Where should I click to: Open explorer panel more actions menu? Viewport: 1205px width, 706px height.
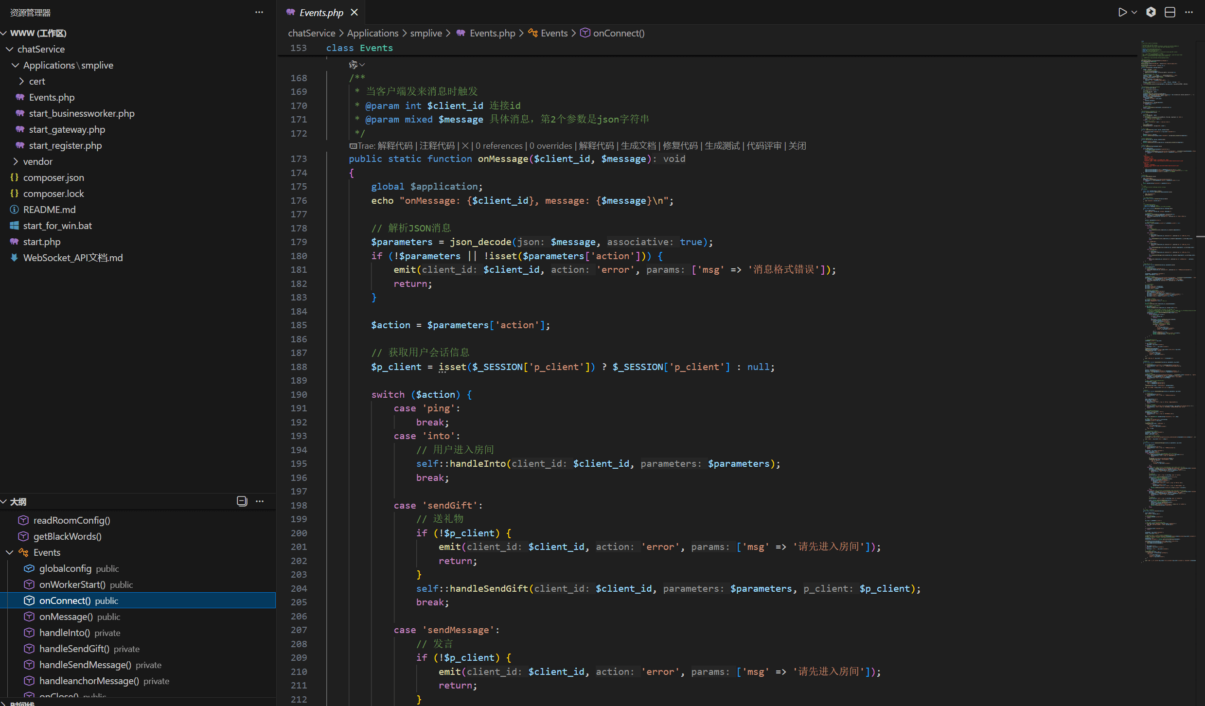[259, 13]
